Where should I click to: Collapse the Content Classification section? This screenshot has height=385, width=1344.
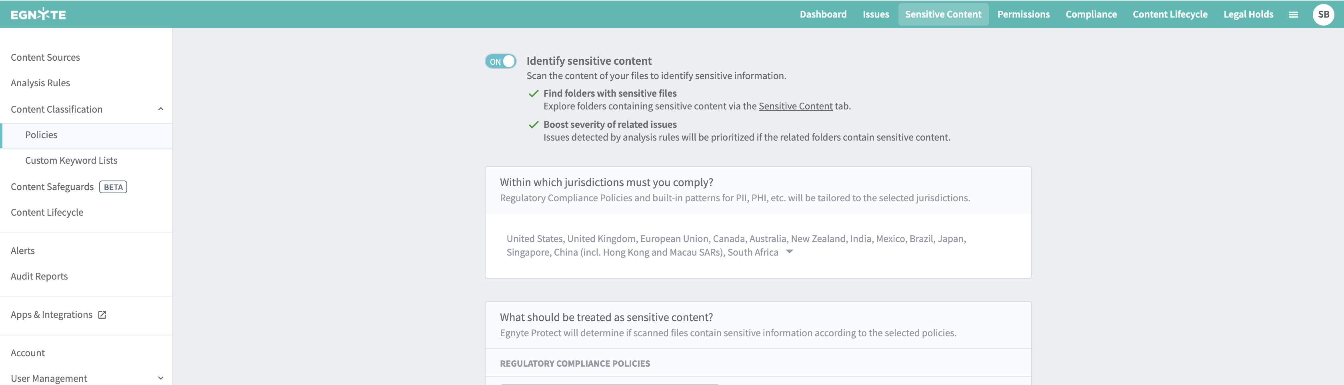[x=161, y=109]
